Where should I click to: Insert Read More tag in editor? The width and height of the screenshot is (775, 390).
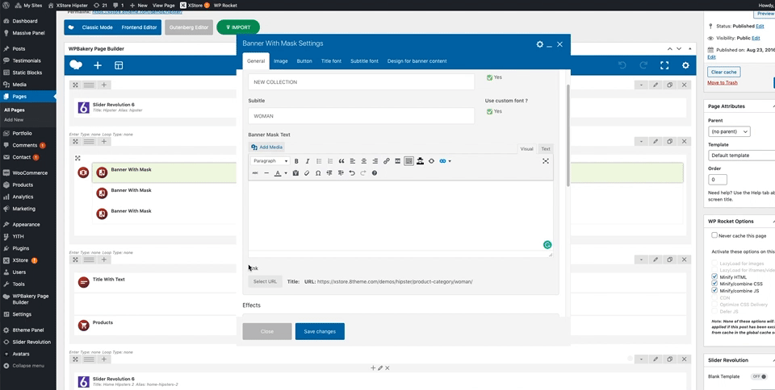[x=397, y=161]
